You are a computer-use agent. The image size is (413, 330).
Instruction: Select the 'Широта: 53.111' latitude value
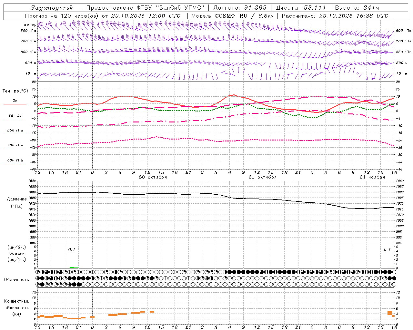tap(301, 8)
